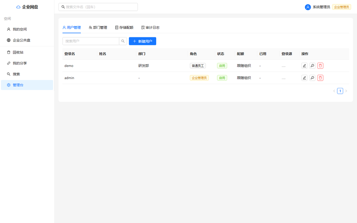Image resolution: width=357 pixels, height=223 pixels.
Task: Click the 系统管理员 user name
Action: (321, 7)
